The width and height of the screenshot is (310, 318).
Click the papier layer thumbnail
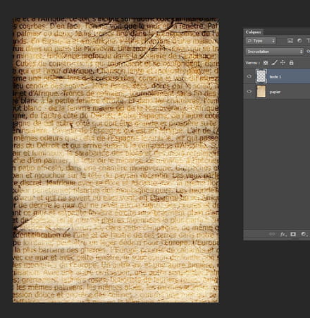pos(261,91)
